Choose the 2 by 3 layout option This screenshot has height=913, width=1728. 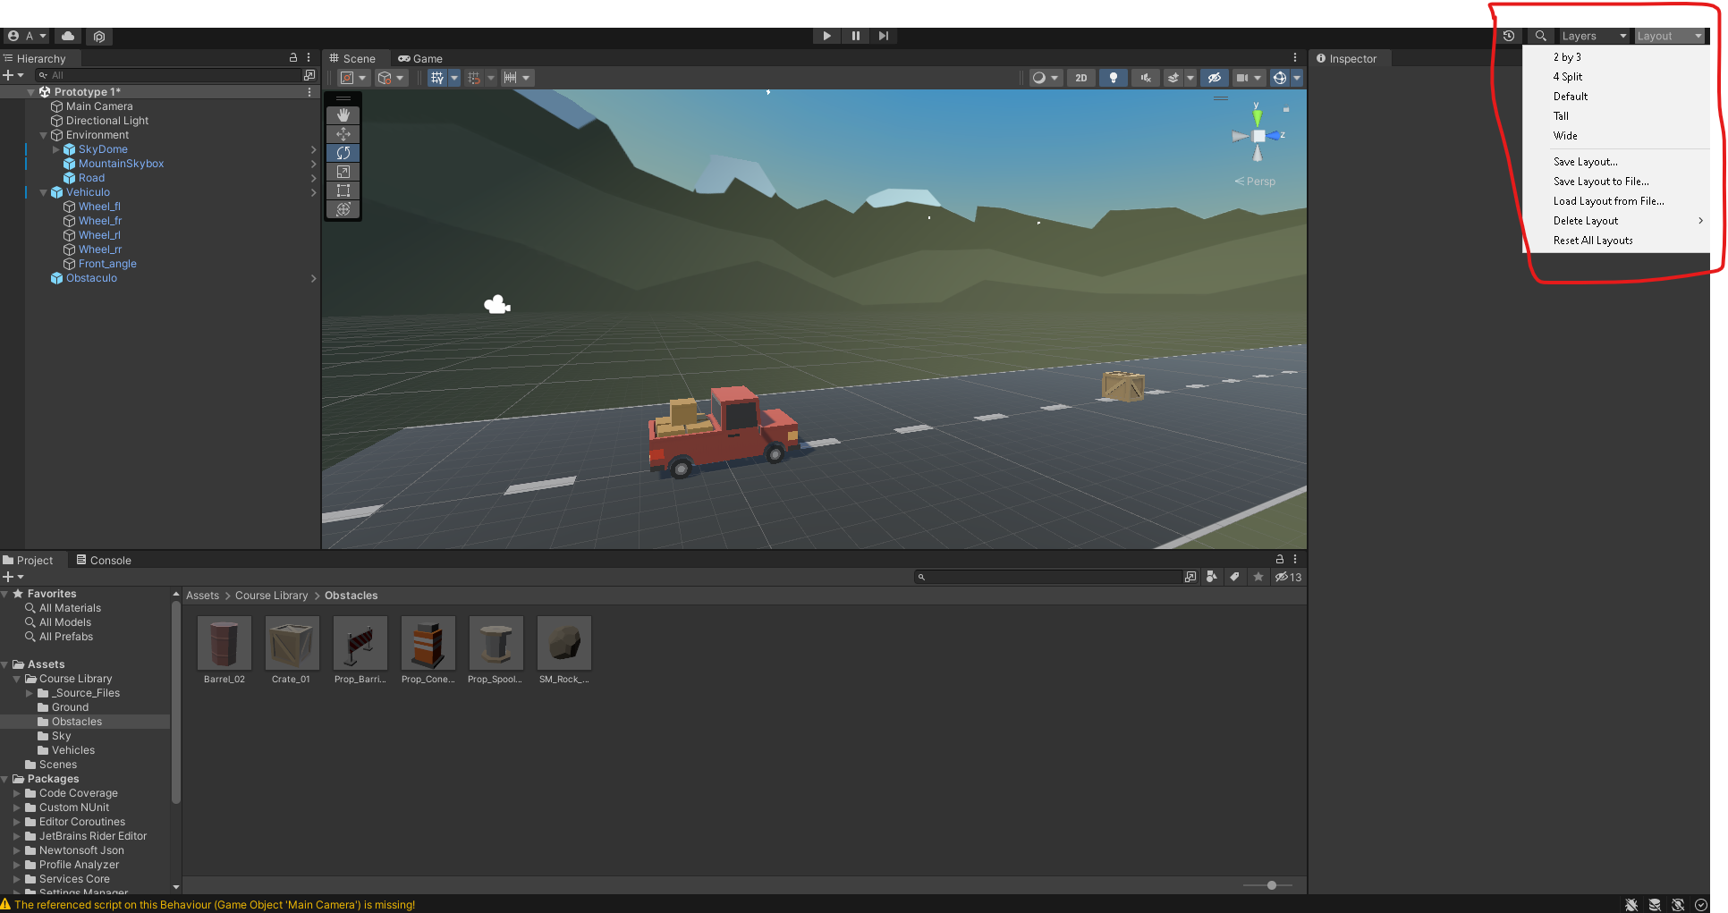tap(1567, 57)
